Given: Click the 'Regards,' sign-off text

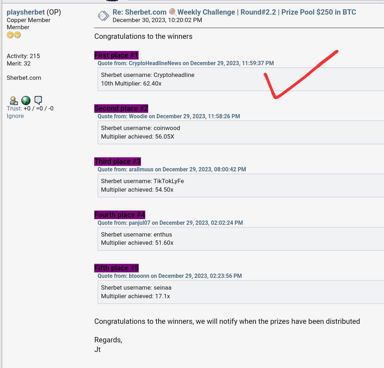Looking at the screenshot, I should (108, 340).
